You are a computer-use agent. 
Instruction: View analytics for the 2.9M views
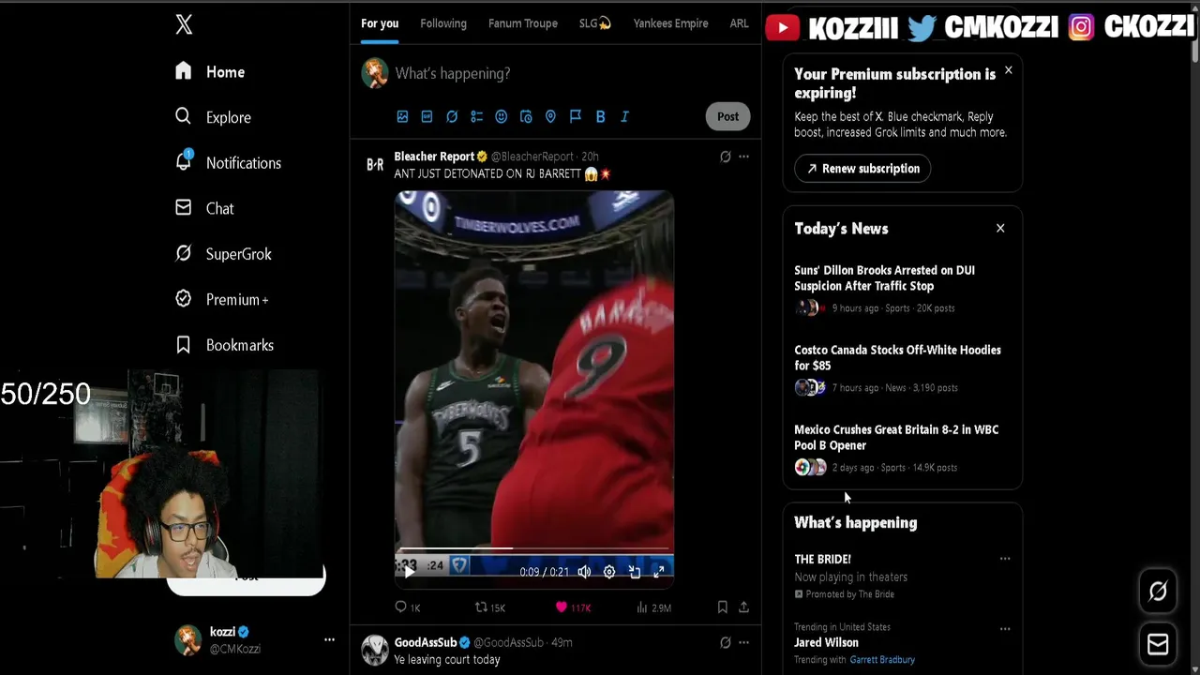[x=653, y=607]
